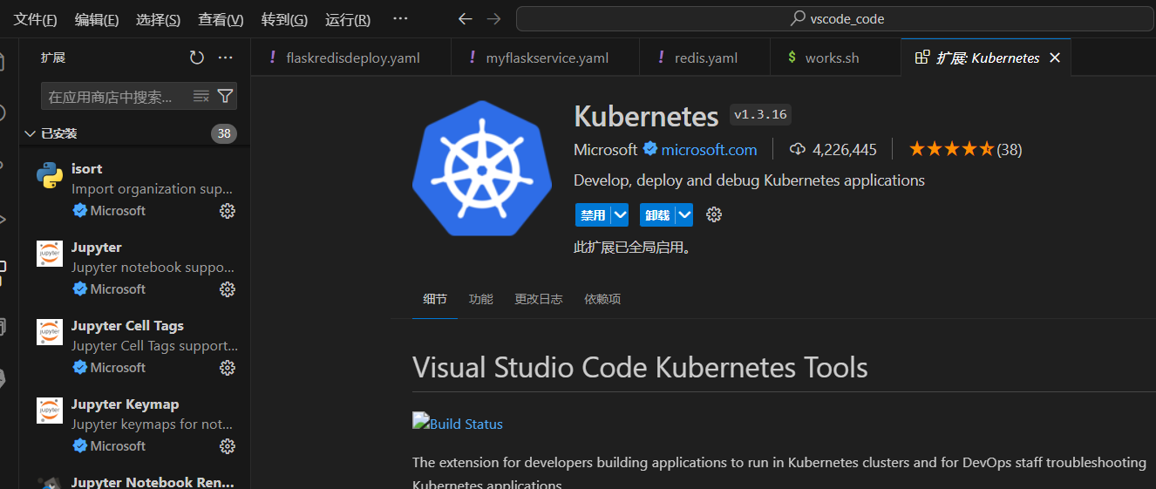Open manage gear for Jupyter extension
Viewport: 1156px width, 489px height.
pyautogui.click(x=228, y=289)
